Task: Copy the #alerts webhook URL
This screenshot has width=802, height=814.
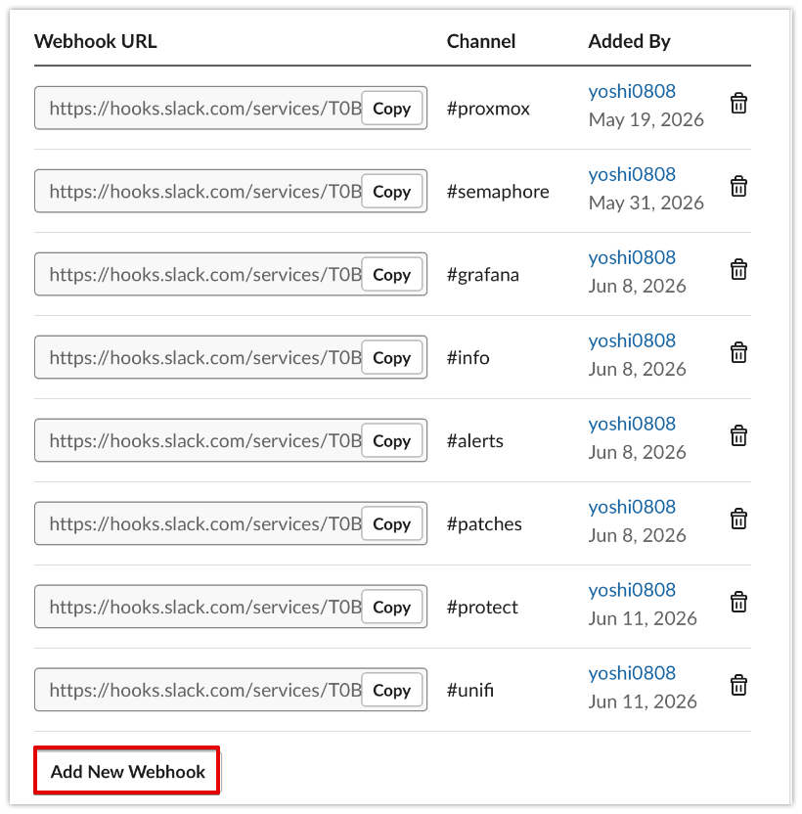Action: [x=392, y=440]
